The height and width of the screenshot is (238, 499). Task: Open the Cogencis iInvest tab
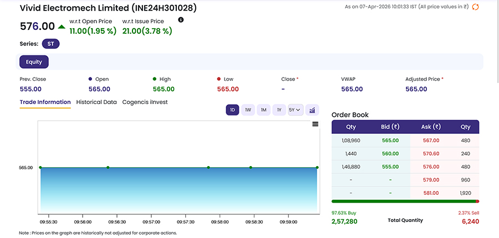[145, 102]
